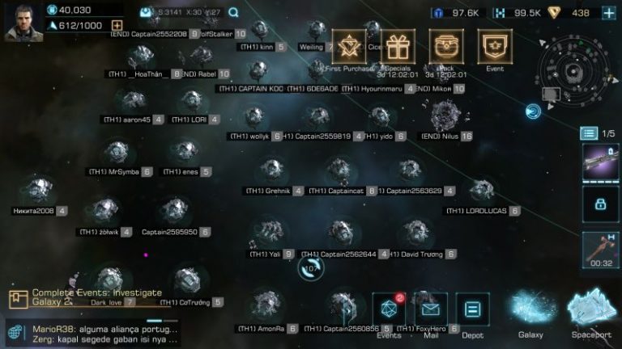This screenshot has height=349, width=622.
Task: Open the Events dice icon
Action: tap(389, 309)
